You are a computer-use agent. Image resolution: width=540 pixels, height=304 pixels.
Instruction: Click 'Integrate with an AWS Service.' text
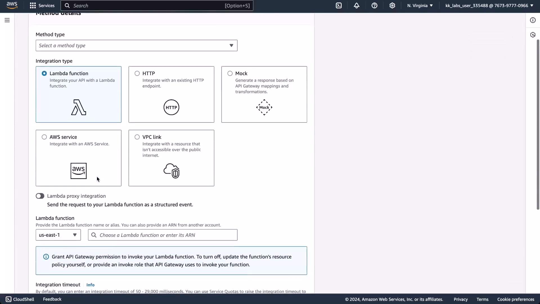[79, 144]
